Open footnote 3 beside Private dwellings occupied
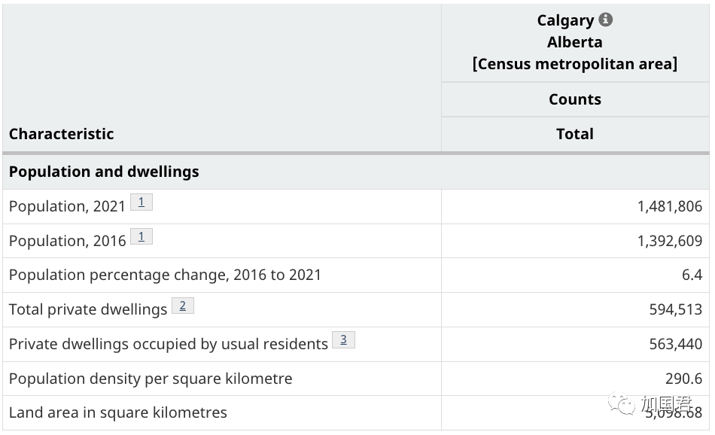 pyautogui.click(x=343, y=340)
